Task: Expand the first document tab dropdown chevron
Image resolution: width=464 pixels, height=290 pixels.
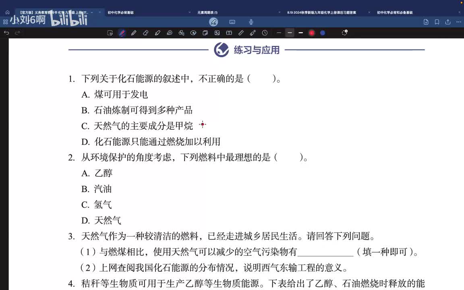Action: [92, 12]
